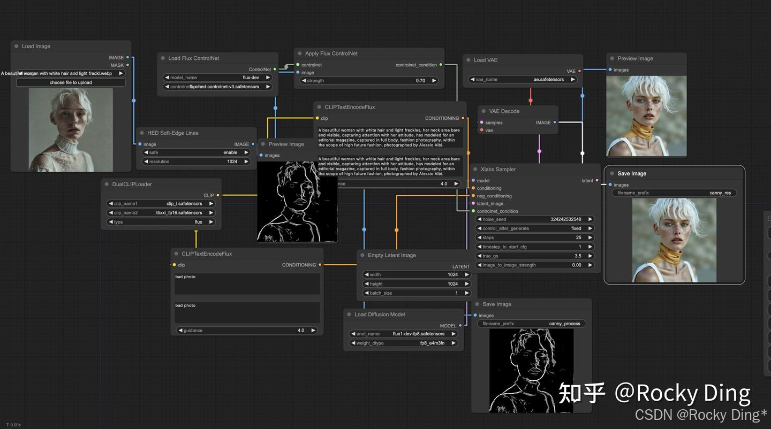Click the LATENT output port on Empty Latent Image
The image size is (771, 429).
472,266
